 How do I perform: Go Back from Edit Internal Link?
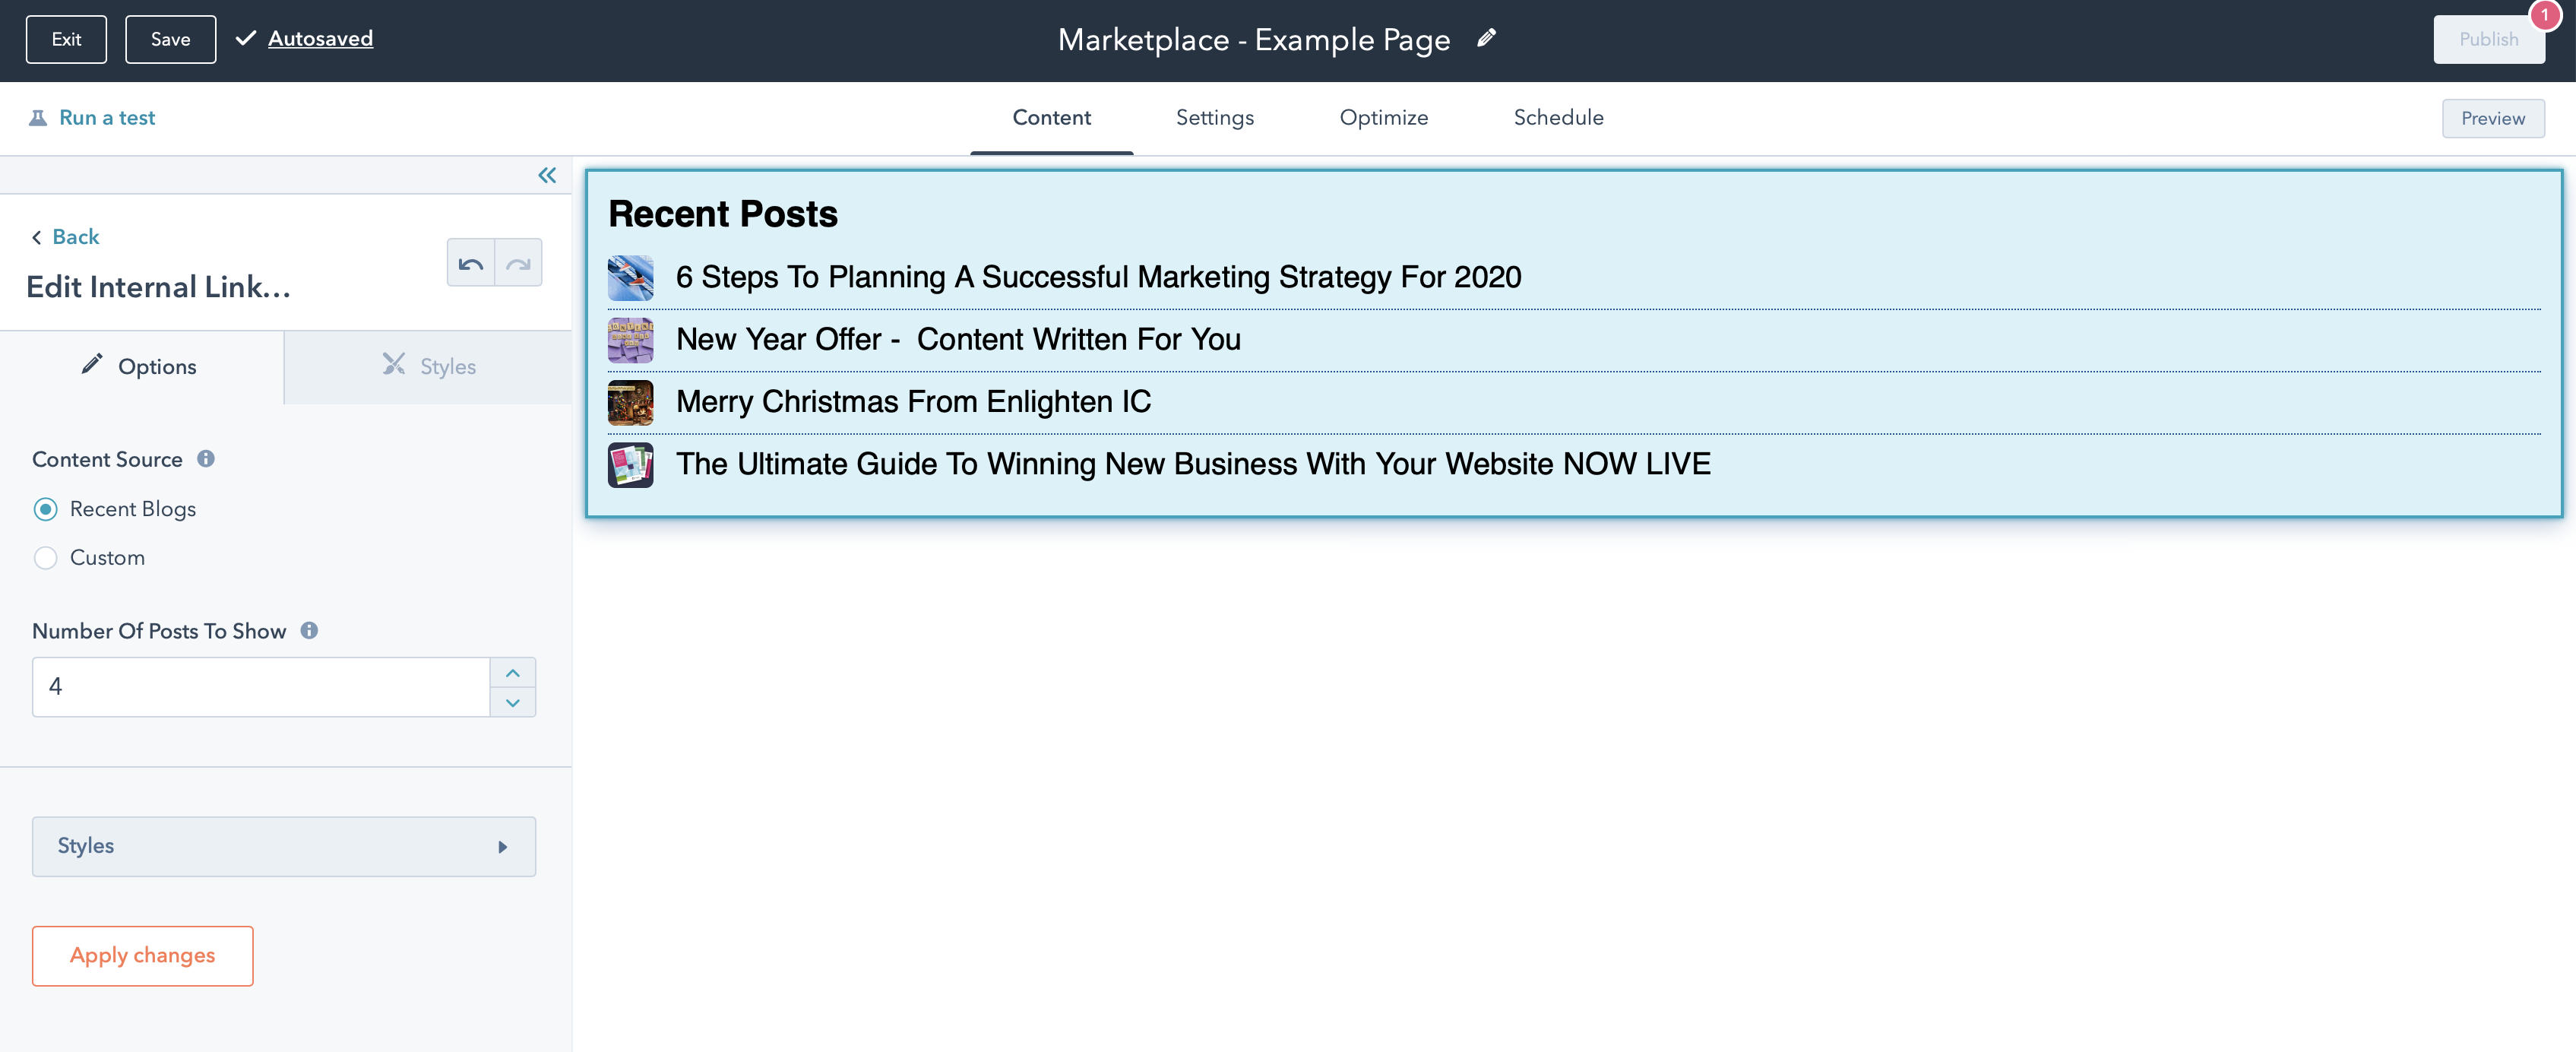66,237
